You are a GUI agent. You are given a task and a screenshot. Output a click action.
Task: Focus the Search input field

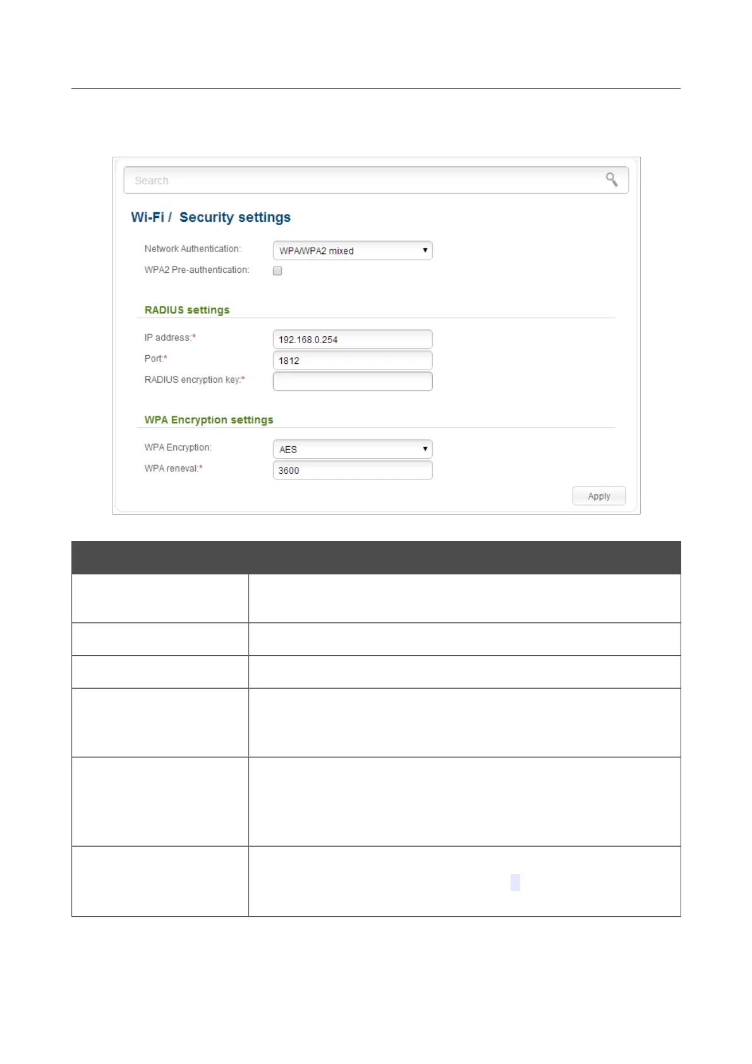[x=375, y=180]
